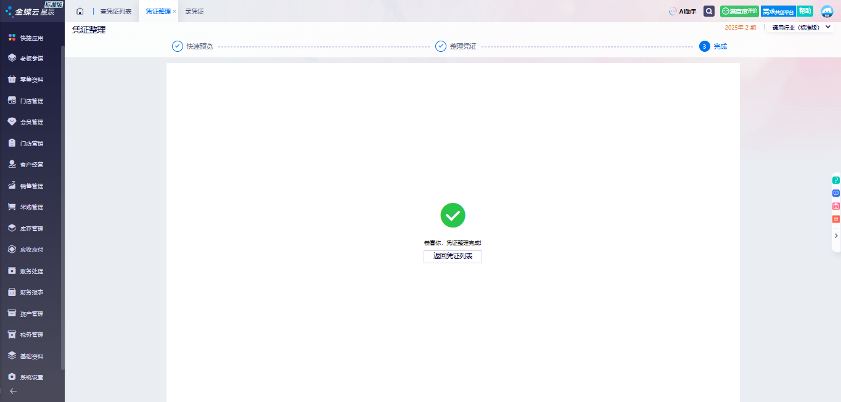This screenshot has width=841, height=402.
Task: Close the 凭证整理 tab
Action: [174, 12]
